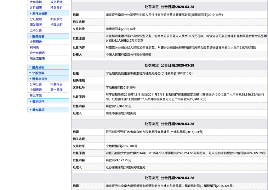This screenshot has width=268, height=190.
Task: Open 分红配股 in sidebar
Action: click(36, 19)
